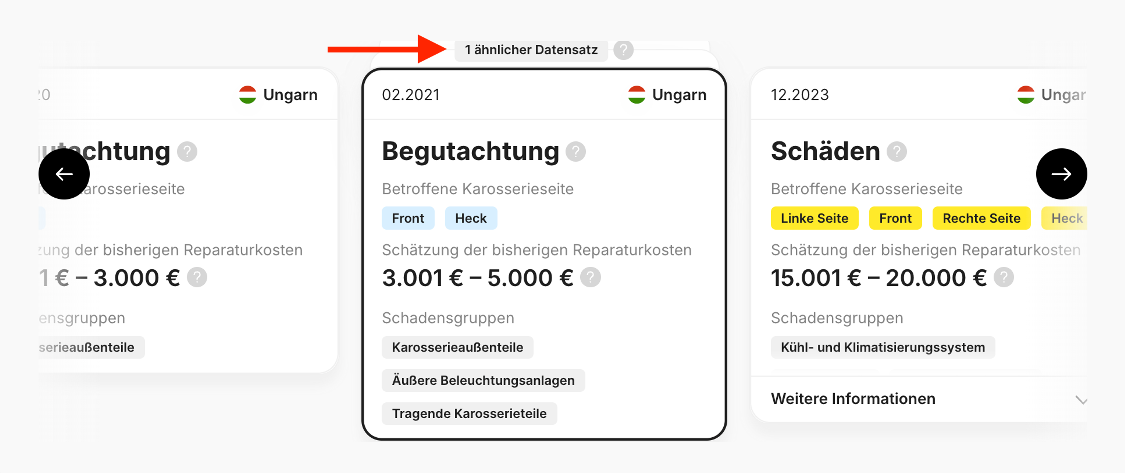1125x473 pixels.
Task: Open the help icon beside 3.001 € – 5.000 €
Action: click(x=590, y=277)
